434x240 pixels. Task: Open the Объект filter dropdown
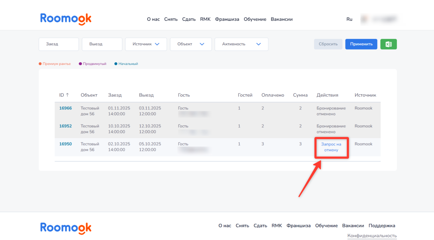click(x=191, y=44)
